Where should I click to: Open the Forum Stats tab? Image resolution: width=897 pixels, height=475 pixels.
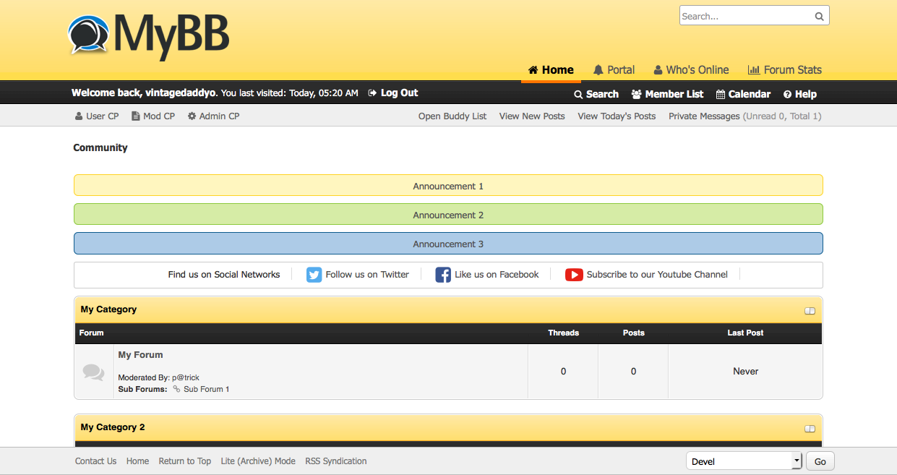pos(784,70)
